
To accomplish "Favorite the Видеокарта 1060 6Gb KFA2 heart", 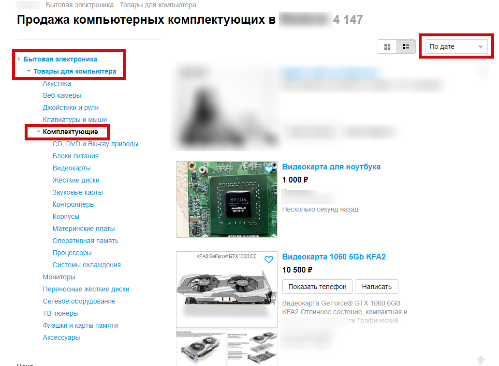I will tap(269, 259).
